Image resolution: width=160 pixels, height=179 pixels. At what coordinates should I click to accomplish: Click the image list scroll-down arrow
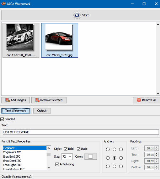tap(158, 93)
